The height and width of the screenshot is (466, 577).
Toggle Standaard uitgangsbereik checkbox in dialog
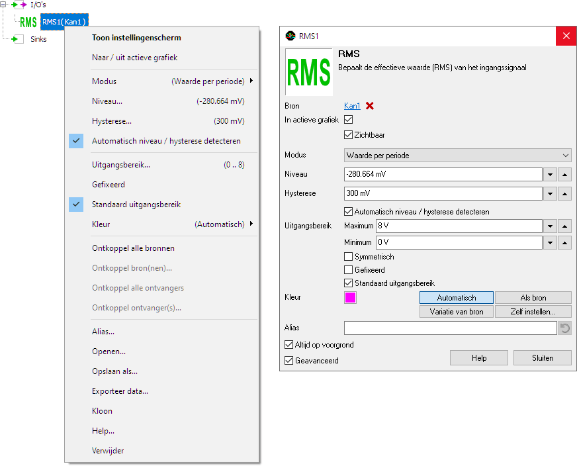click(x=349, y=283)
